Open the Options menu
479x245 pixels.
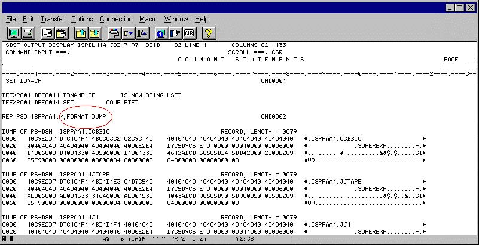[x=82, y=19]
